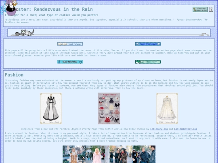218x163 pixels.
Task: Click the Stay Hydrated badge
Action: coord(70,62)
